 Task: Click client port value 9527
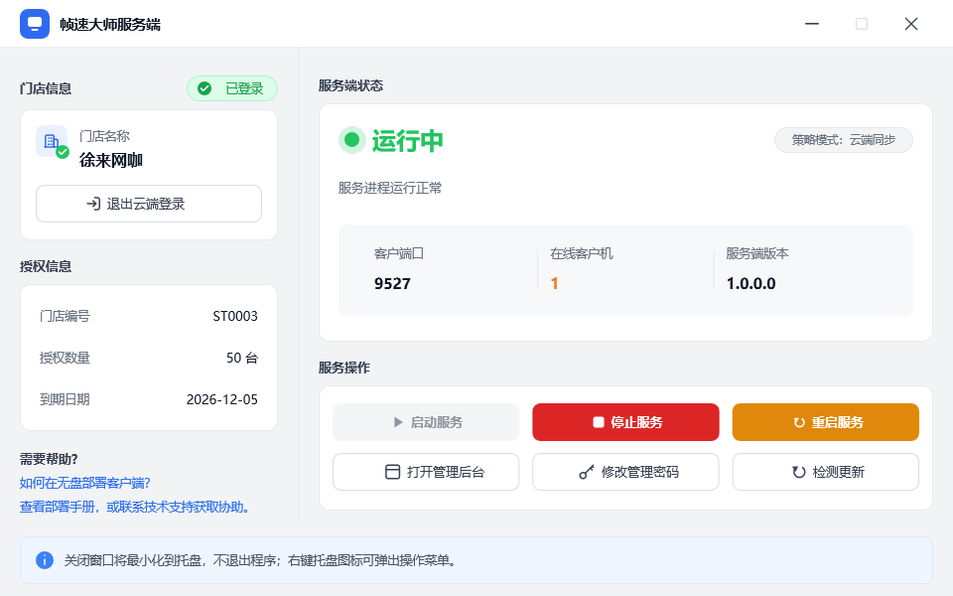[x=393, y=283]
